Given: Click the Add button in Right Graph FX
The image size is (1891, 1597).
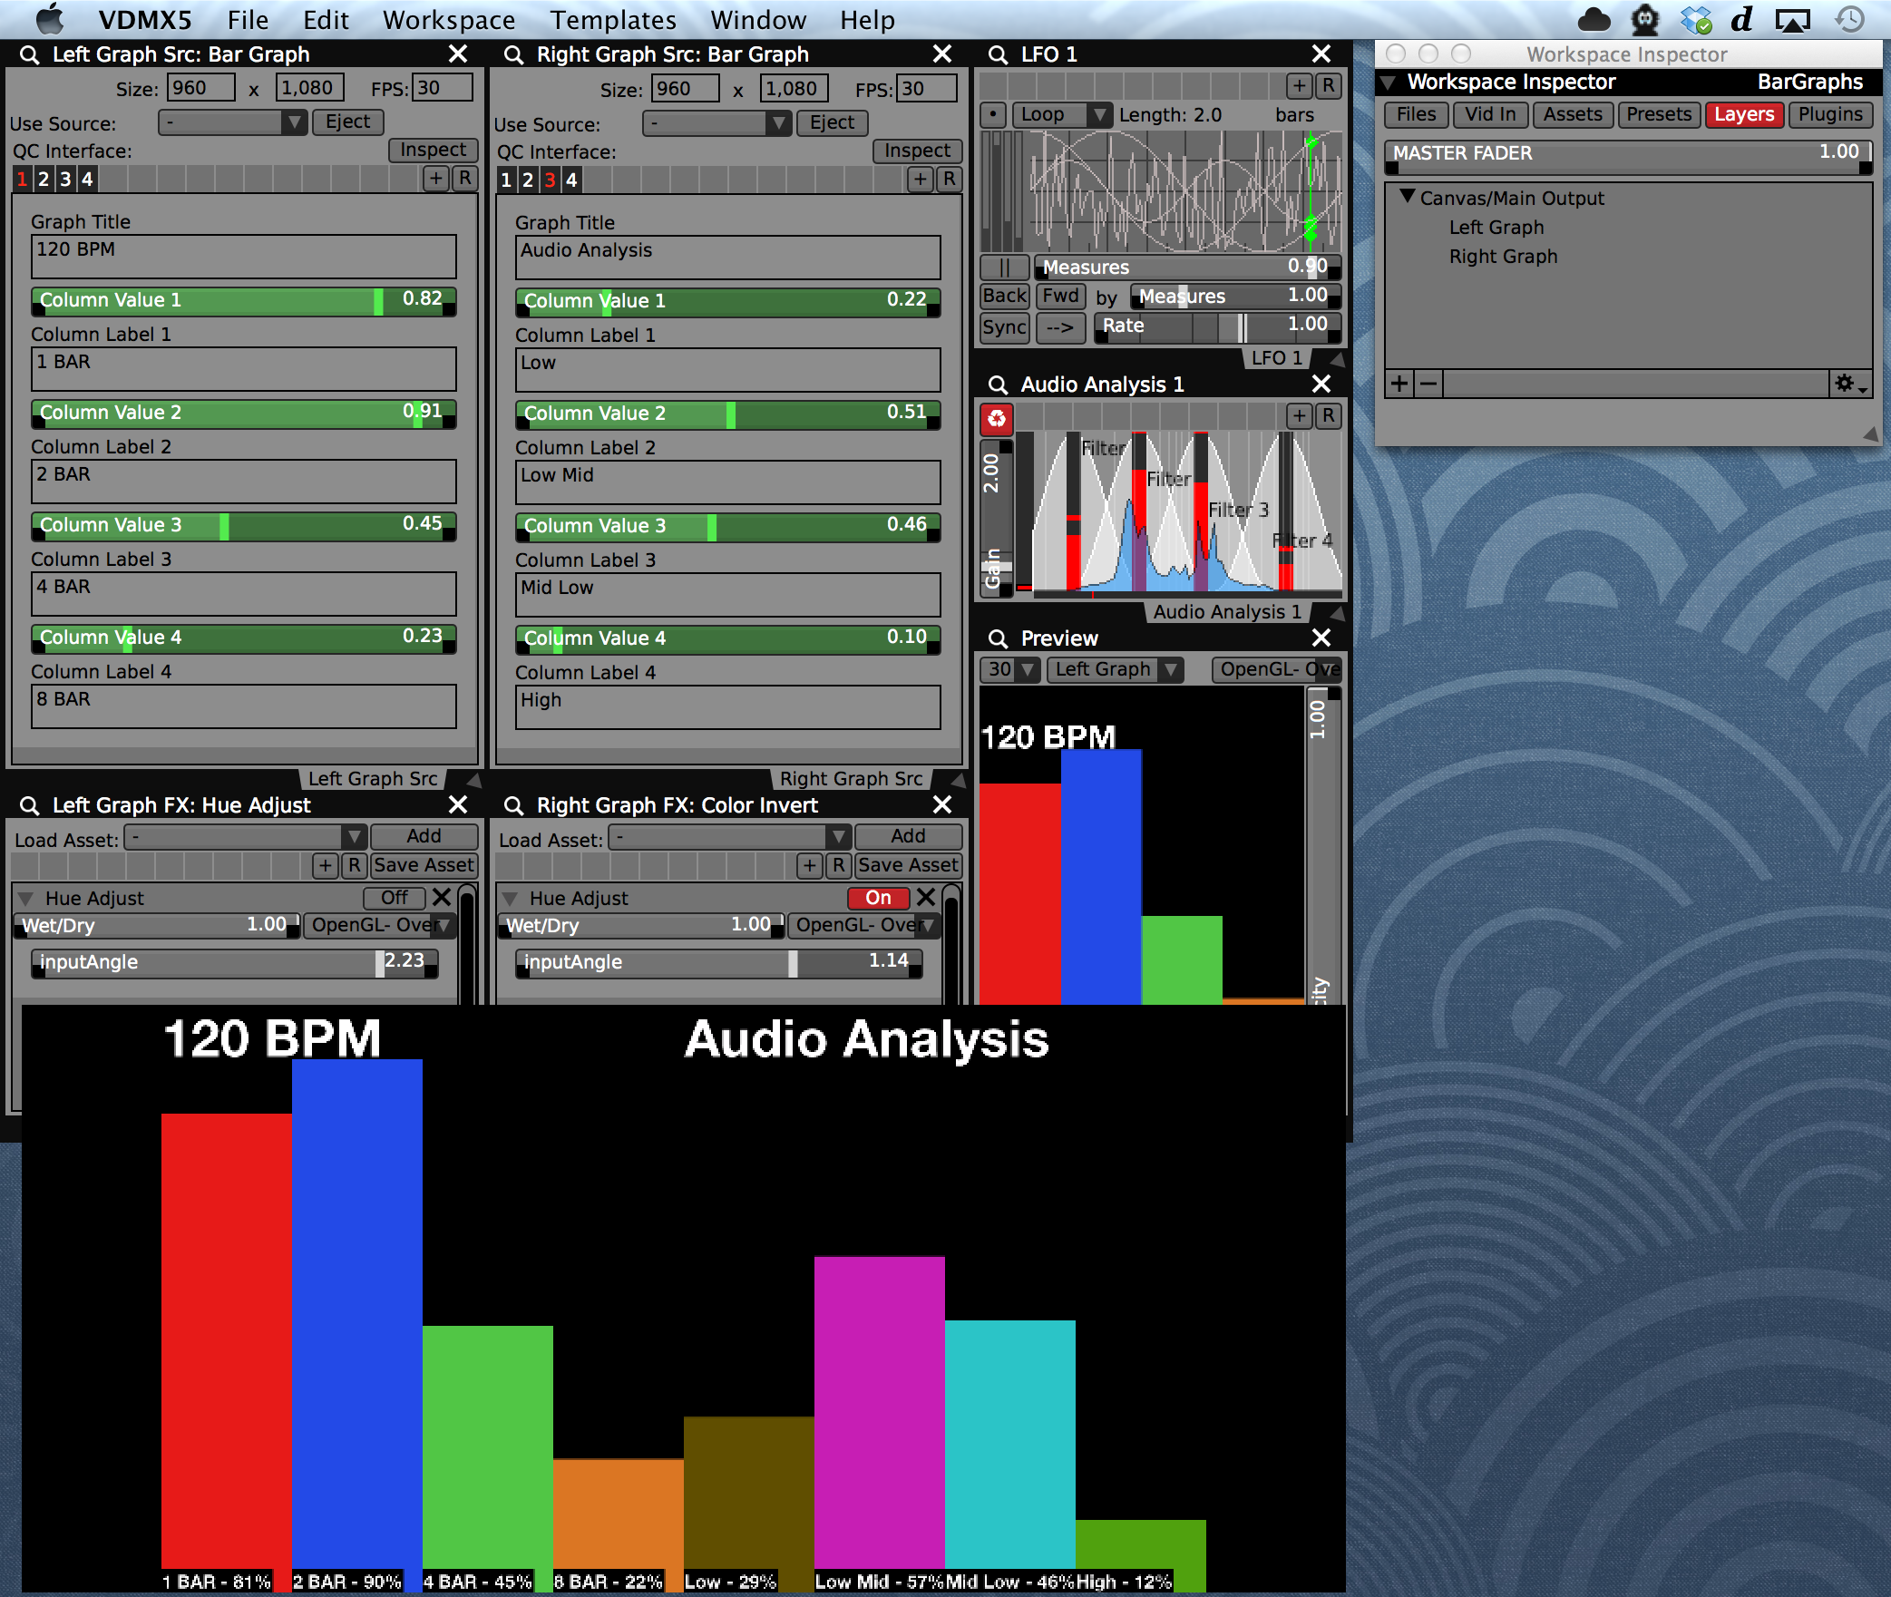Looking at the screenshot, I should pyautogui.click(x=908, y=836).
